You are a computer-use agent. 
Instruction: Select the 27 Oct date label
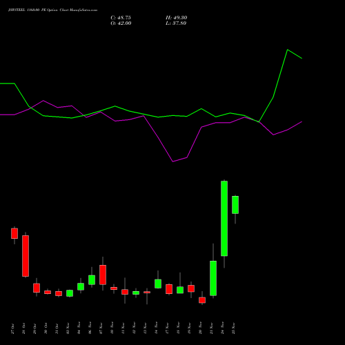[12, 329]
